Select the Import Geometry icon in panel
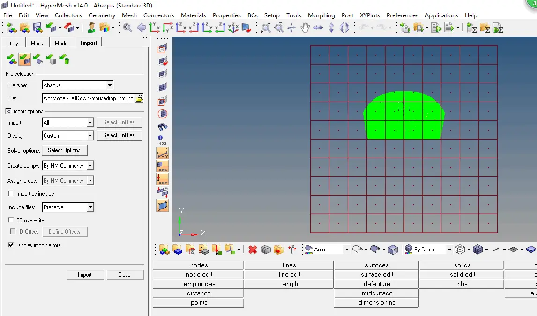Screen dimensions: 537x316 (37, 59)
